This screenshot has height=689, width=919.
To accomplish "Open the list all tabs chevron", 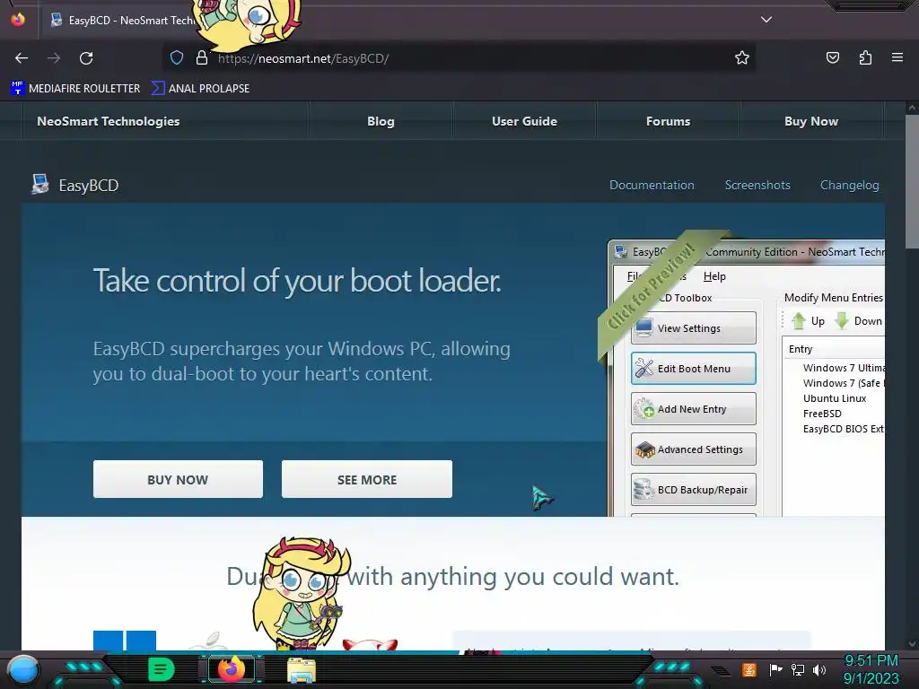I will pyautogui.click(x=766, y=20).
